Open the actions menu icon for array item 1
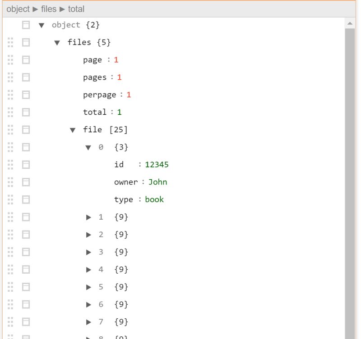 26,217
